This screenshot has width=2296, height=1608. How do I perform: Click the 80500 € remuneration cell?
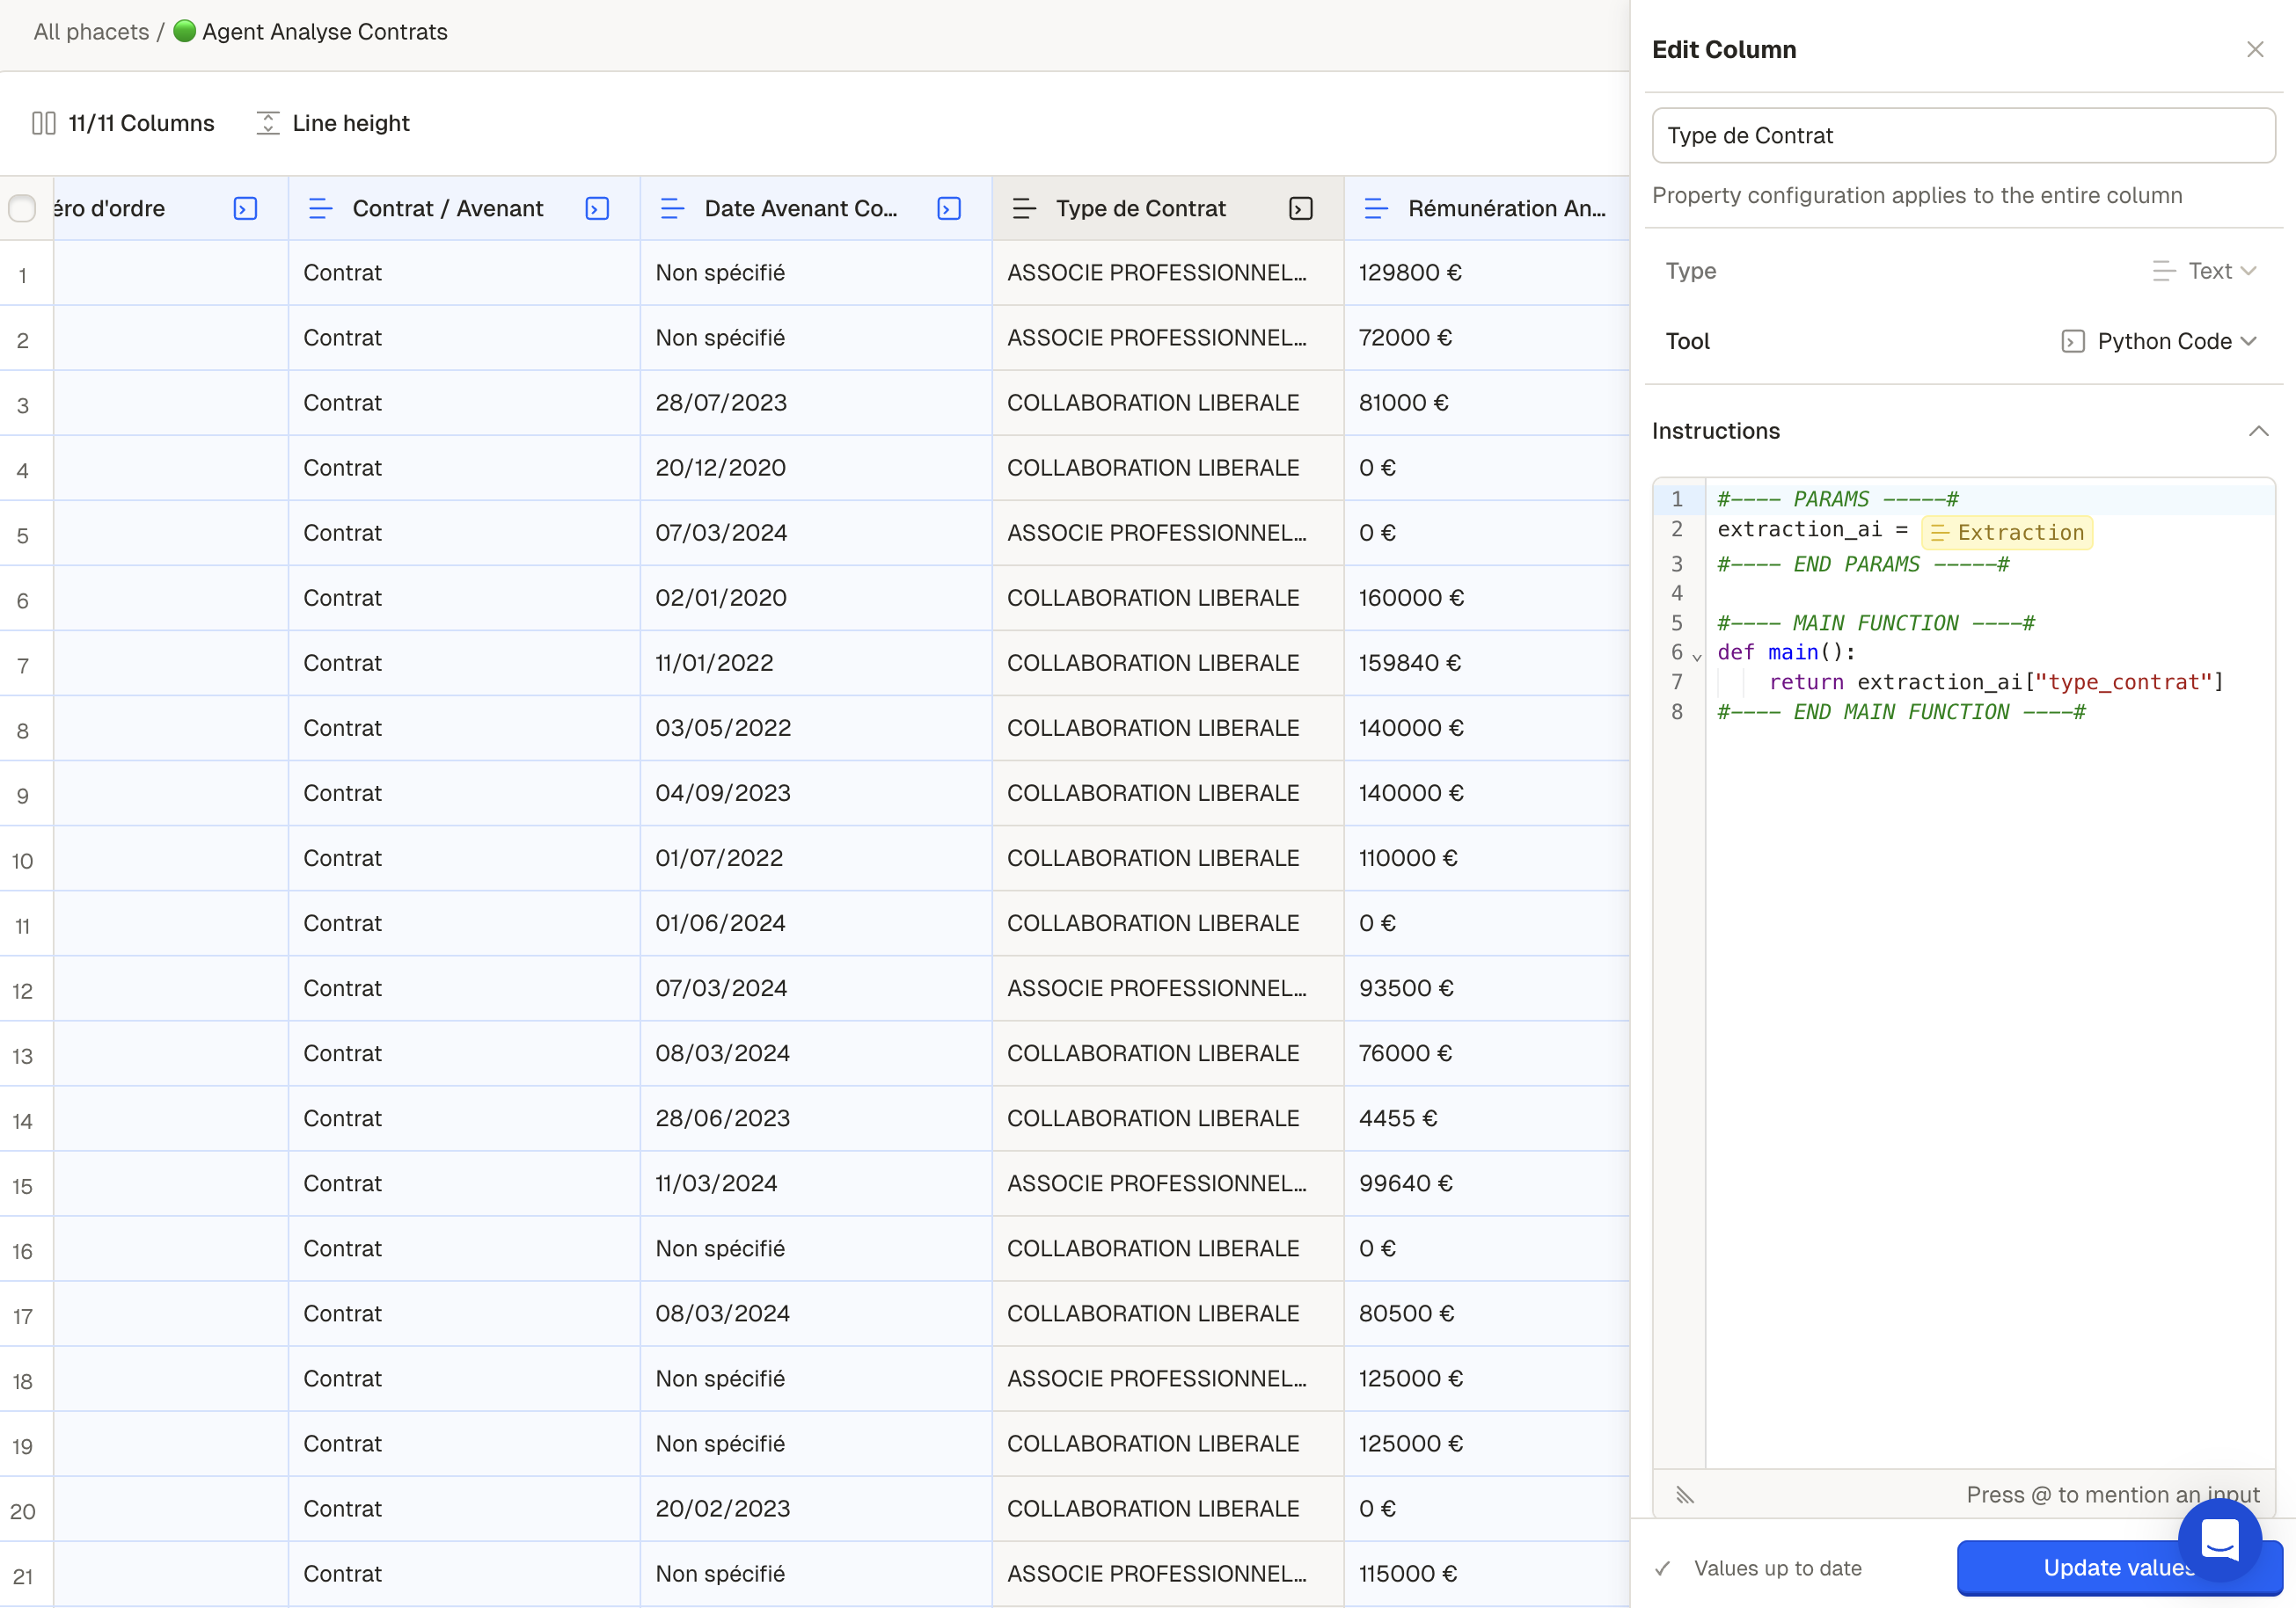pyautogui.click(x=1487, y=1313)
